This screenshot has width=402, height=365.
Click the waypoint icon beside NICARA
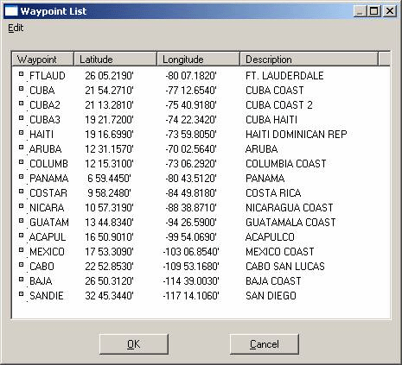(x=21, y=206)
